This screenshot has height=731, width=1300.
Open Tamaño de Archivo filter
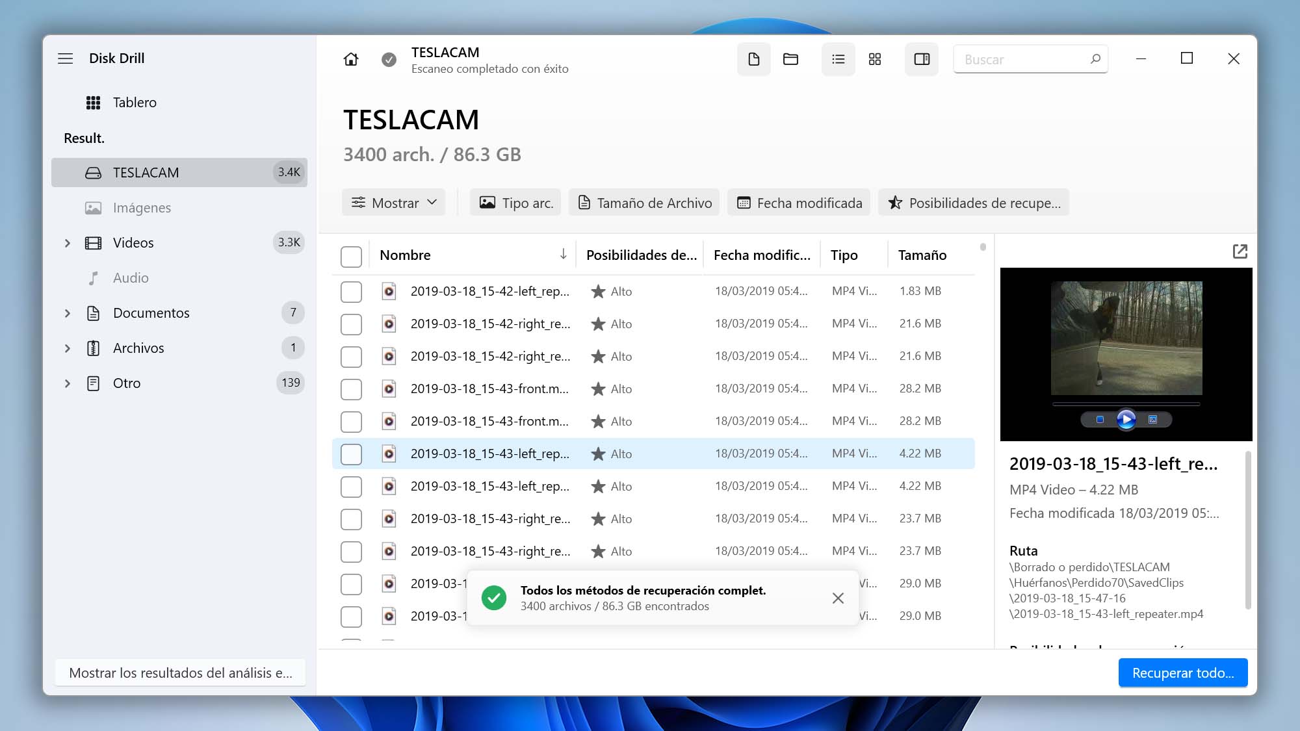pyautogui.click(x=644, y=203)
